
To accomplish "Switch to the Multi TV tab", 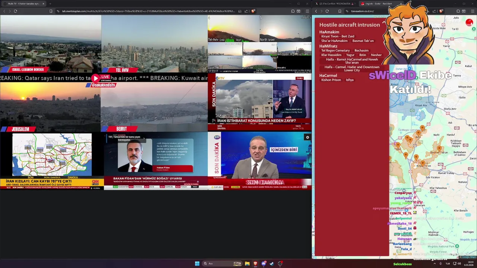I will [23, 4].
